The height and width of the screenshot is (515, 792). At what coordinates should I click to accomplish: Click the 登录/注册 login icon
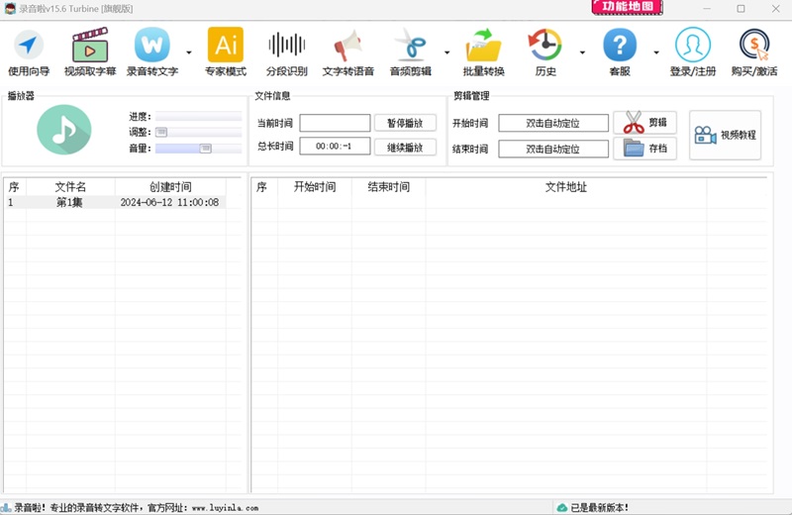click(x=693, y=51)
